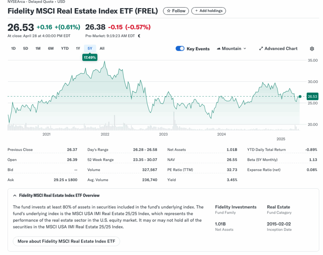Open the Mountain chart type dropdown
Image resolution: width=323 pixels, height=255 pixels.
pyautogui.click(x=232, y=49)
